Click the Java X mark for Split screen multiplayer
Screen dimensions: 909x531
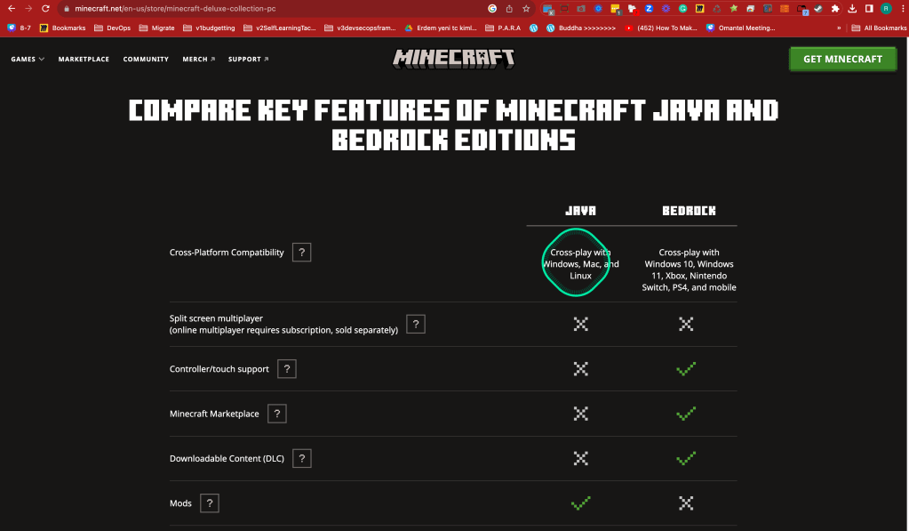tap(580, 324)
